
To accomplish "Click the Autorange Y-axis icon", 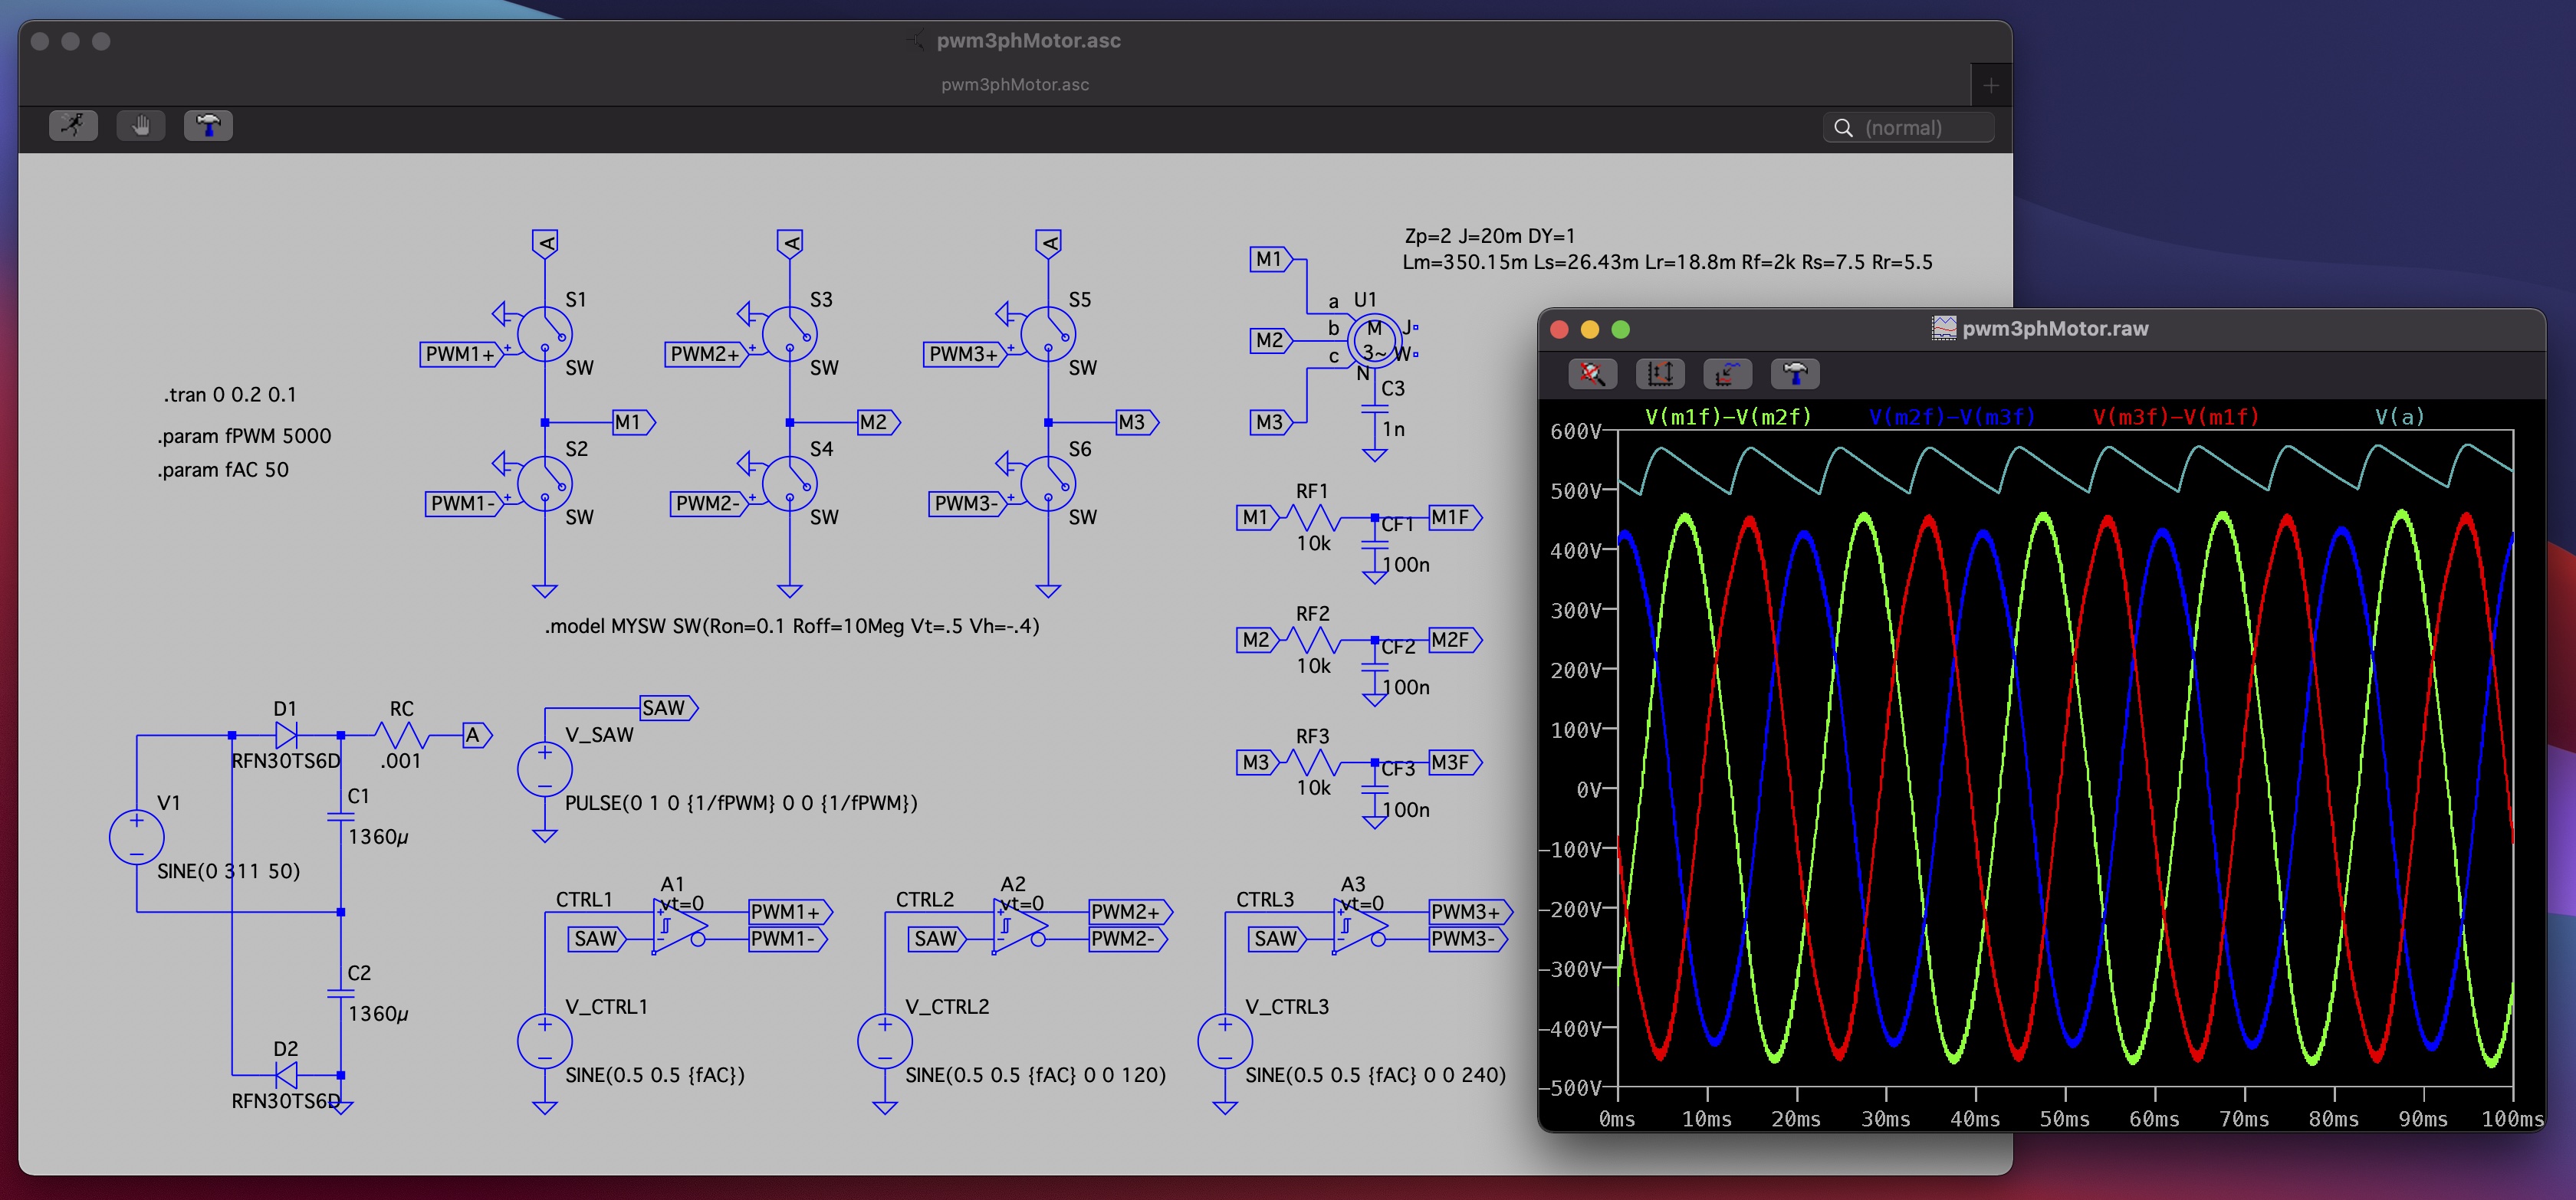I will pos(1660,374).
